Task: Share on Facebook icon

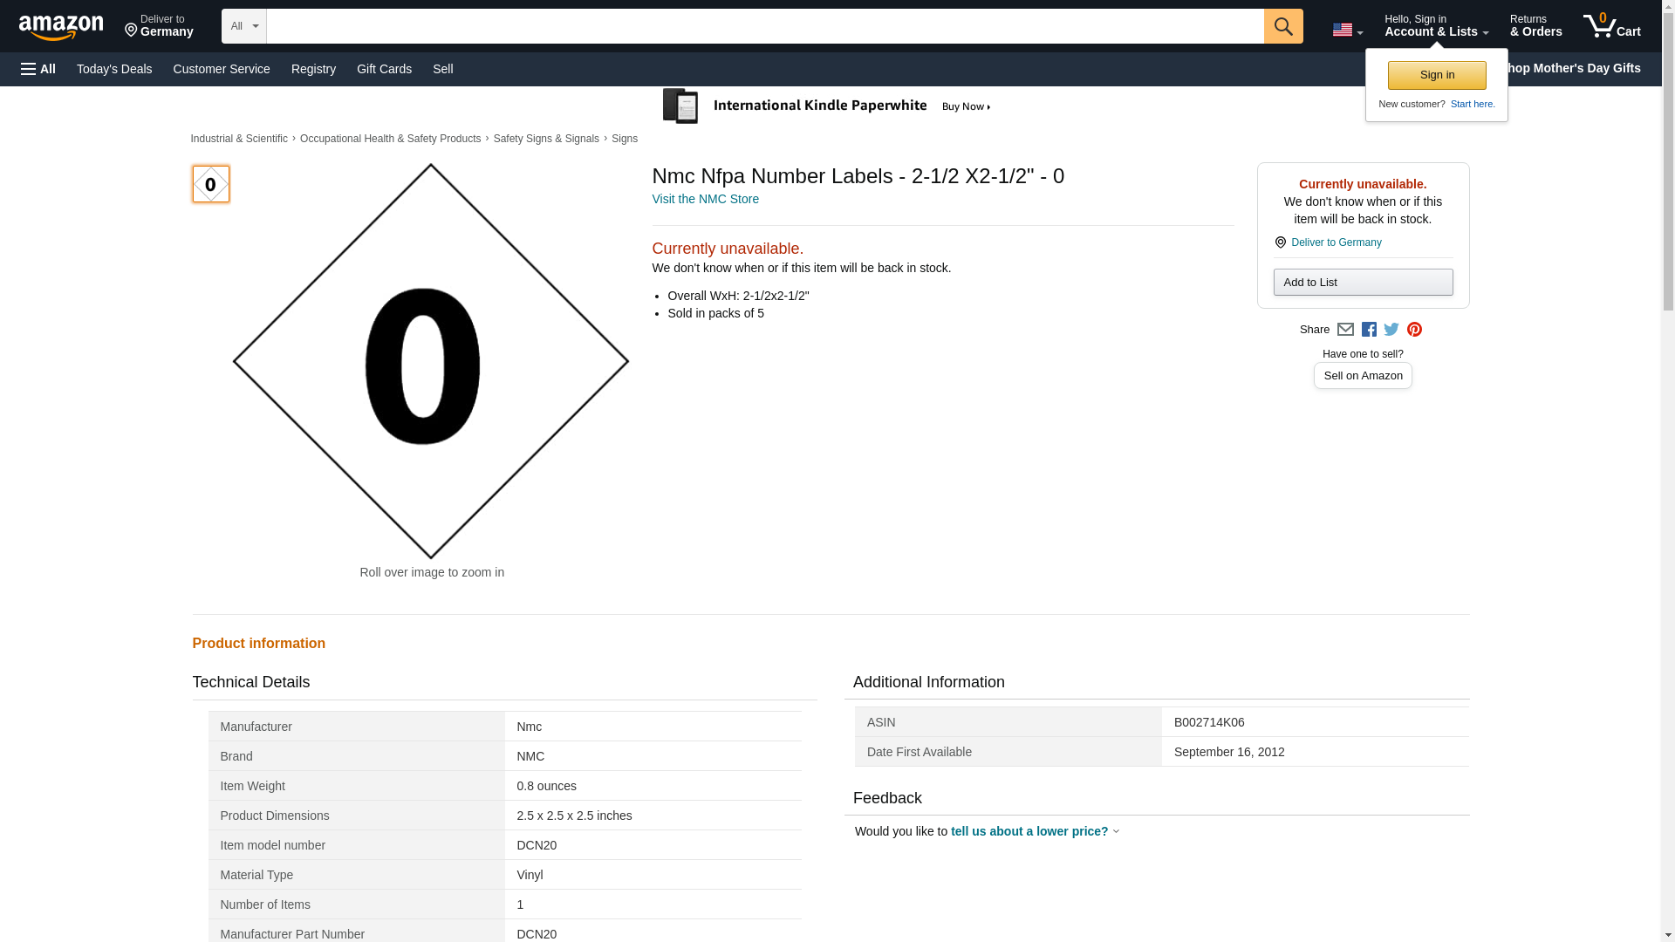Action: point(1369,330)
